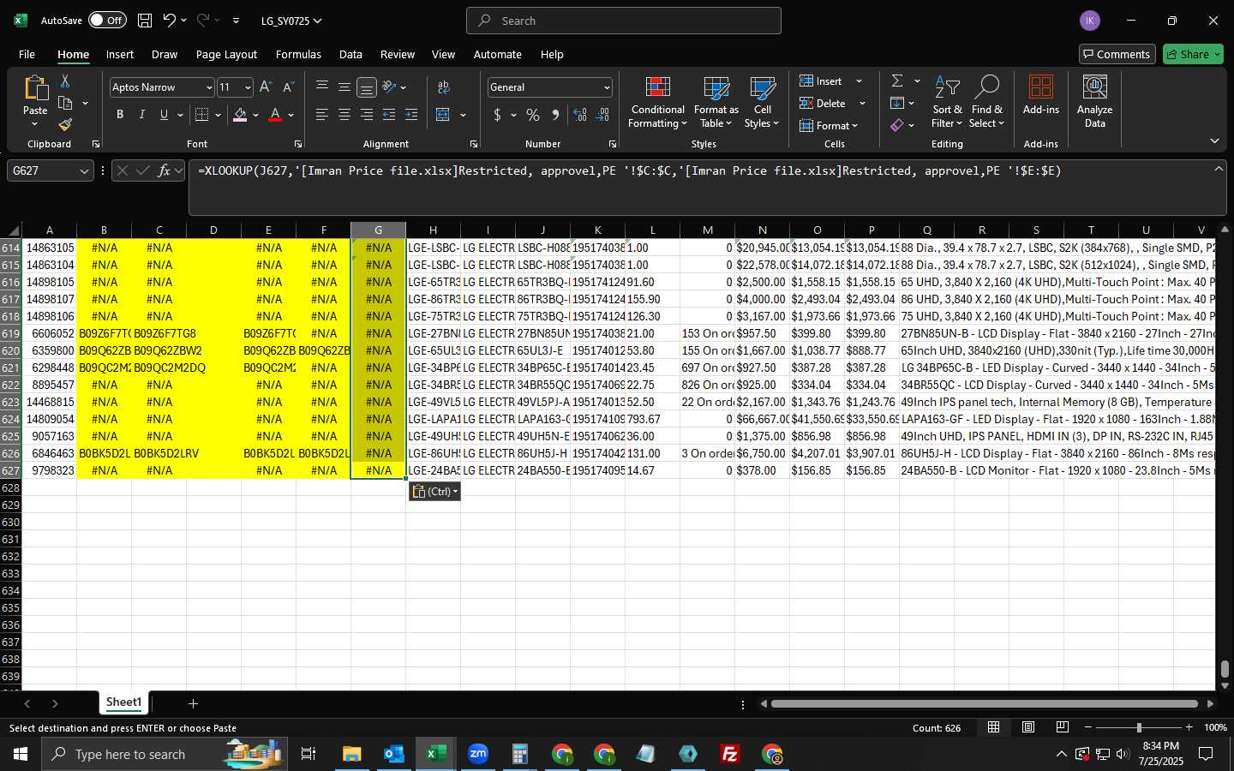Click the Comma Style icon

pos(555,115)
